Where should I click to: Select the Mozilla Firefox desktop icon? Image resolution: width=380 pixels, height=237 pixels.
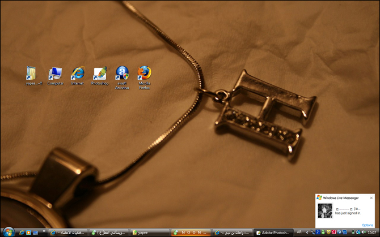144,74
